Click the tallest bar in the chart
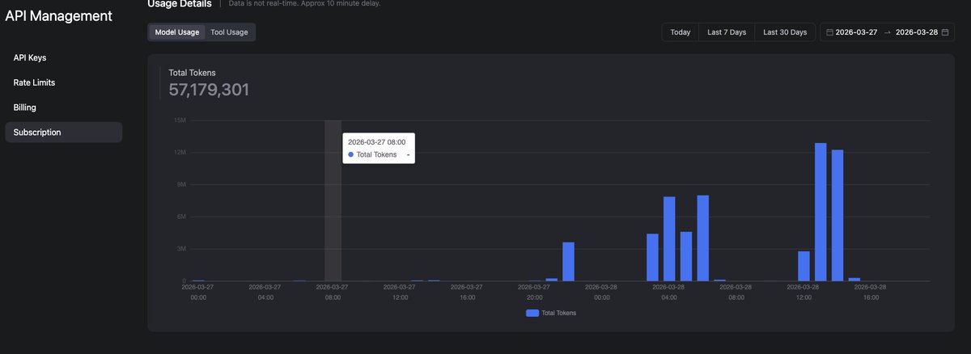Viewport: 971px width, 354px height. click(820, 212)
